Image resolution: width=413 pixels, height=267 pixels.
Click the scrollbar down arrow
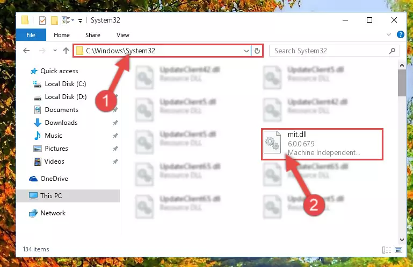tap(402, 240)
